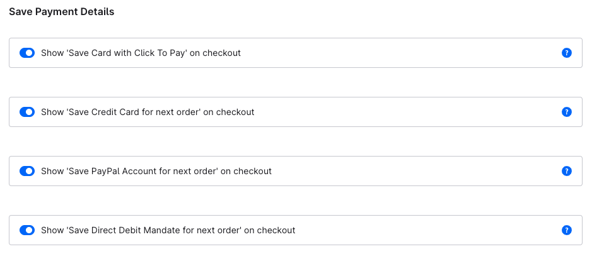Click the question mark beside the PayPal toggle row
The image size is (592, 254).
click(566, 171)
